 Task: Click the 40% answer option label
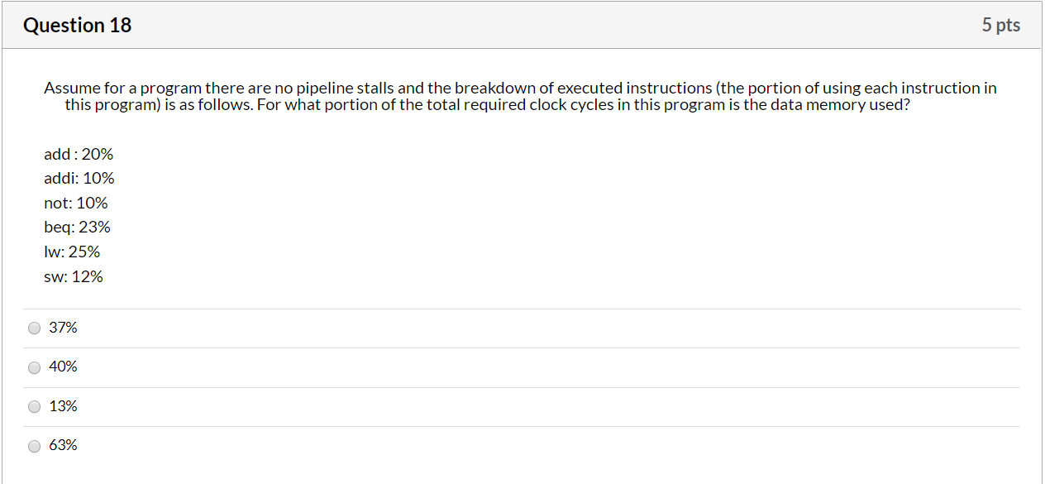pyautogui.click(x=63, y=367)
